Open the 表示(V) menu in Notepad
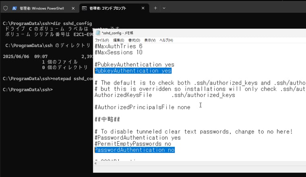This screenshot has height=177, width=306. coord(150,40)
